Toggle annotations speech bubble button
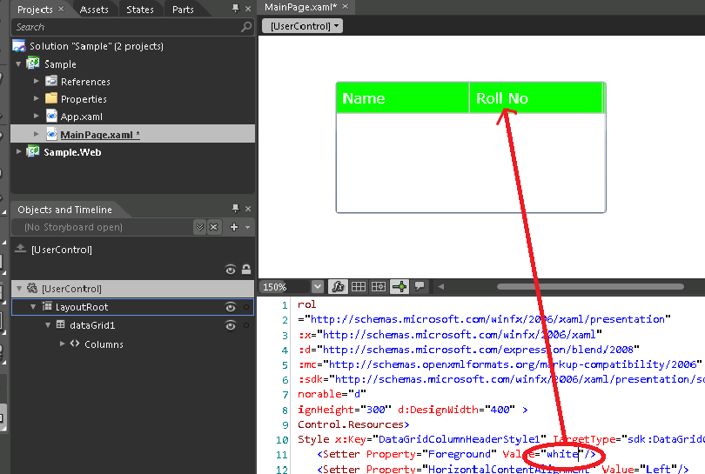 pos(420,287)
